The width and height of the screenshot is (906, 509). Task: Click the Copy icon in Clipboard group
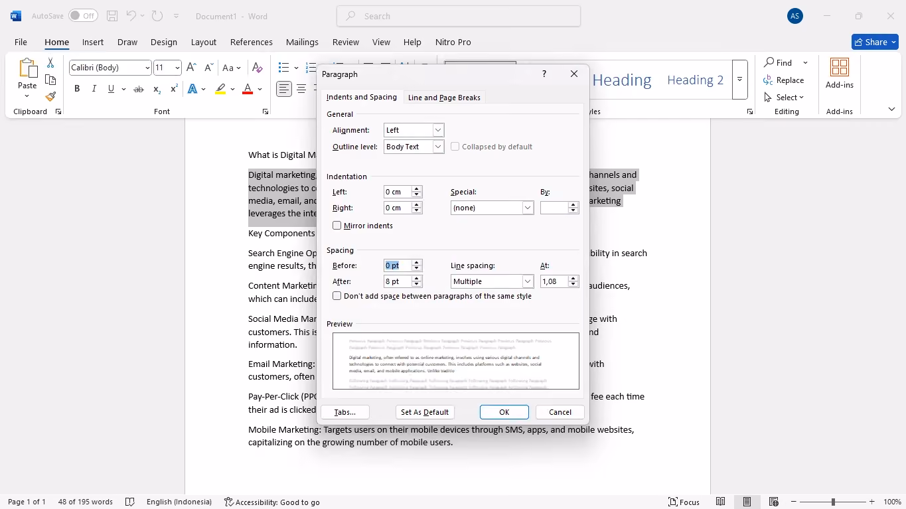pyautogui.click(x=50, y=80)
